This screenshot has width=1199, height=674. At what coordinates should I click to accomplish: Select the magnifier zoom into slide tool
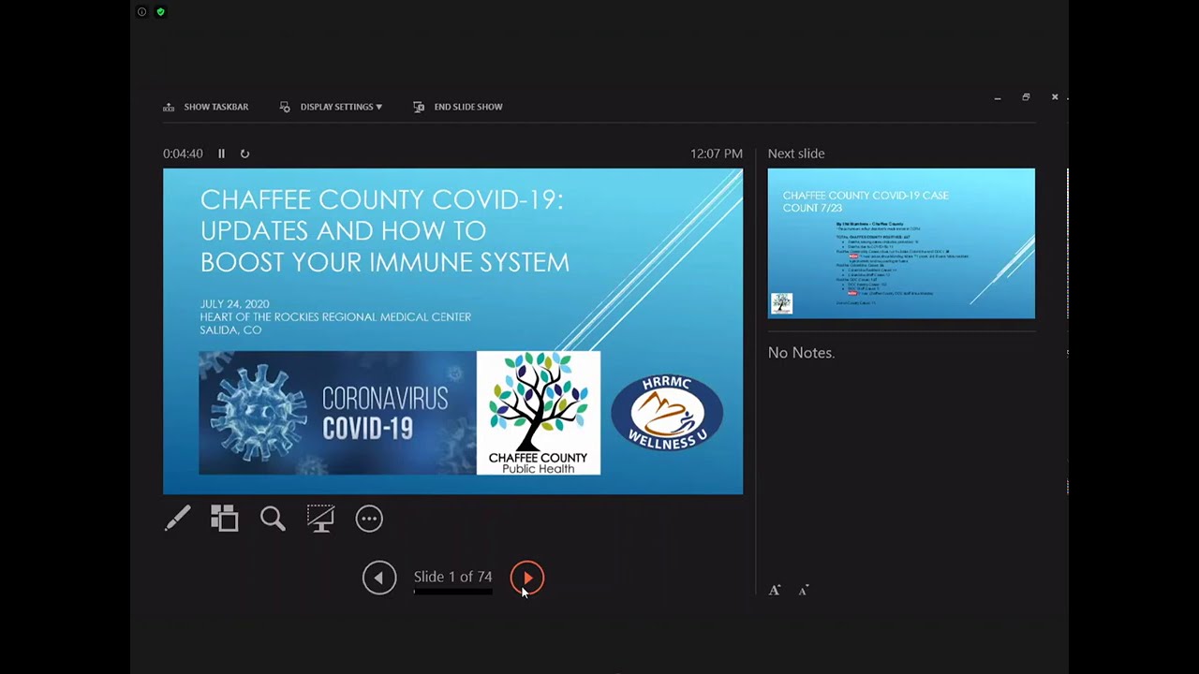273,519
